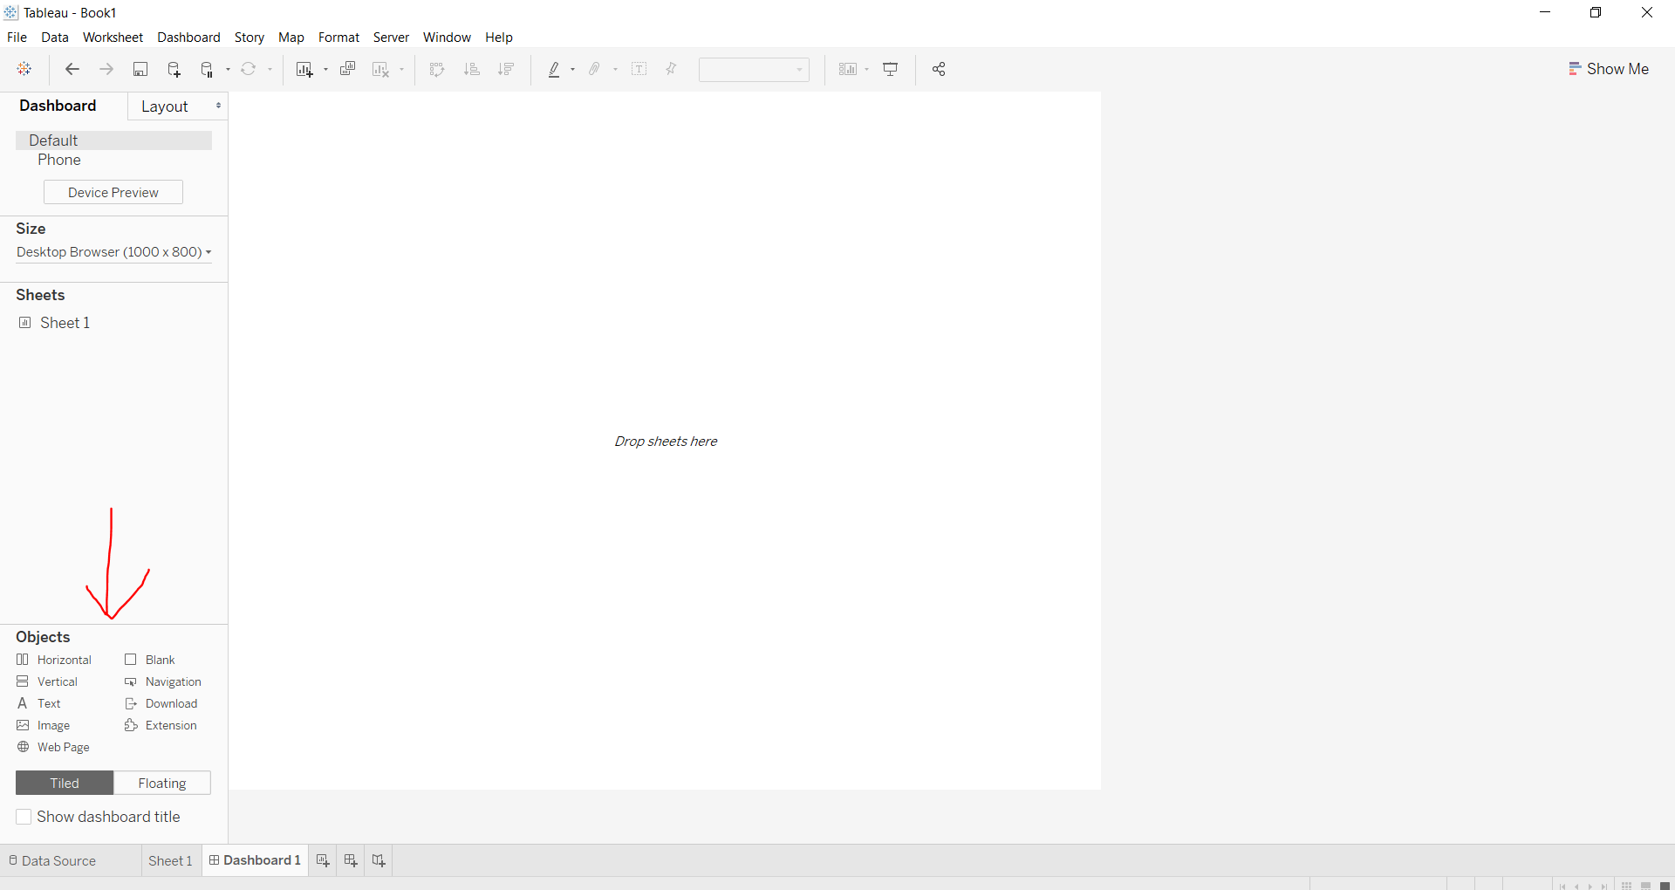1675x890 pixels.
Task: Switch to the Sheet 1 tab at the bottom
Action: pyautogui.click(x=170, y=860)
